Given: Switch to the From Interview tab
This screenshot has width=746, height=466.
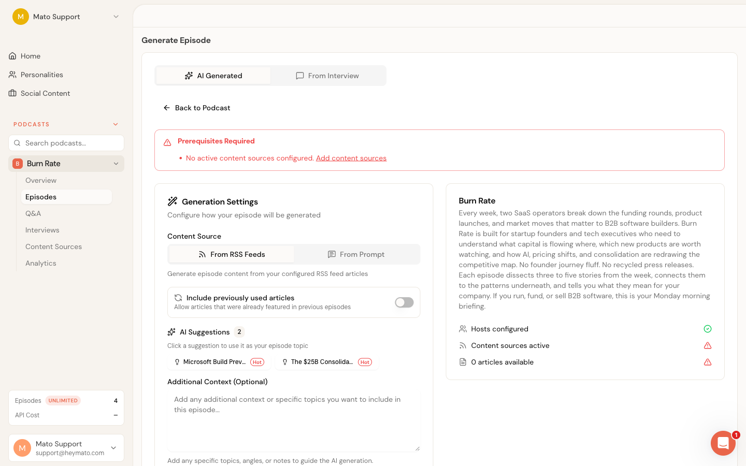Looking at the screenshot, I should point(327,76).
